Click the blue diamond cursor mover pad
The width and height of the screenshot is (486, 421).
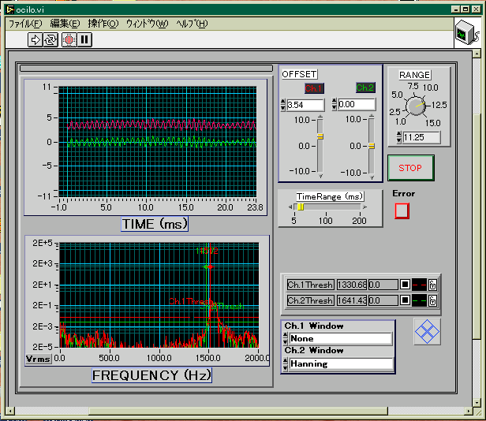tap(427, 331)
